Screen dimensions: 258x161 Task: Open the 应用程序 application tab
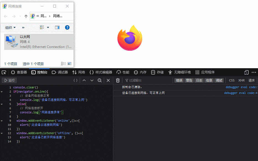tap(205, 72)
